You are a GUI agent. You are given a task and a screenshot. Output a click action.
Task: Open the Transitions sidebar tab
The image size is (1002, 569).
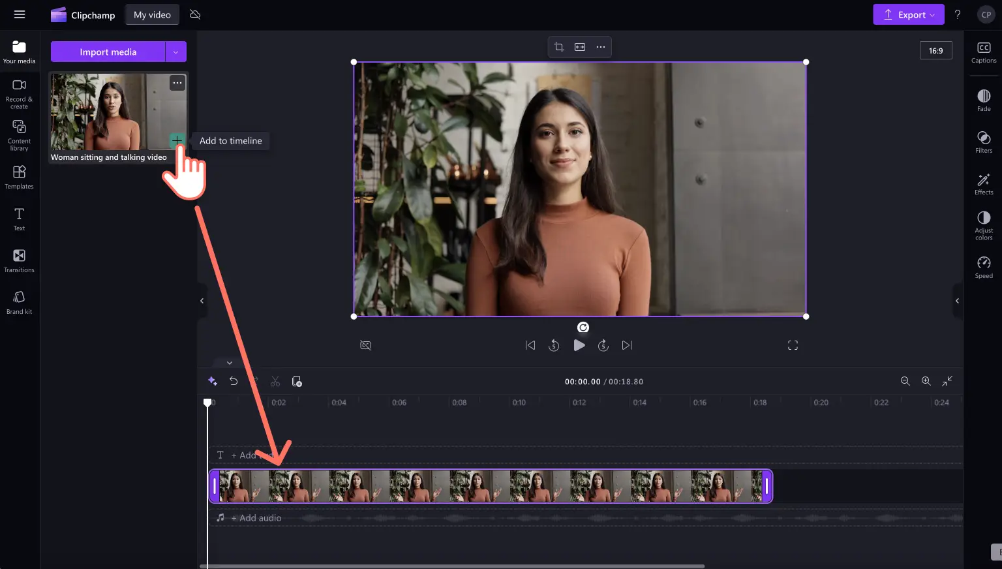[20, 261]
